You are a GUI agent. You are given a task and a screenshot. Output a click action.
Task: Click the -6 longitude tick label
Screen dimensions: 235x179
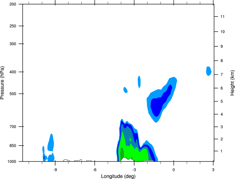click(x=95, y=170)
